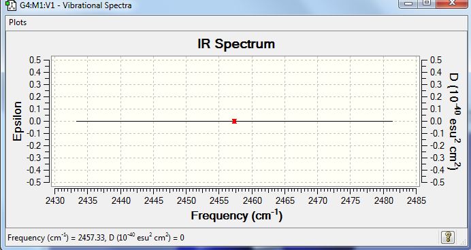Click the 2445 frequency axis label

[x=154, y=200]
